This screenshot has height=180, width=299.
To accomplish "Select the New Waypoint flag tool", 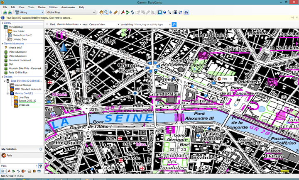I will pos(123,12).
